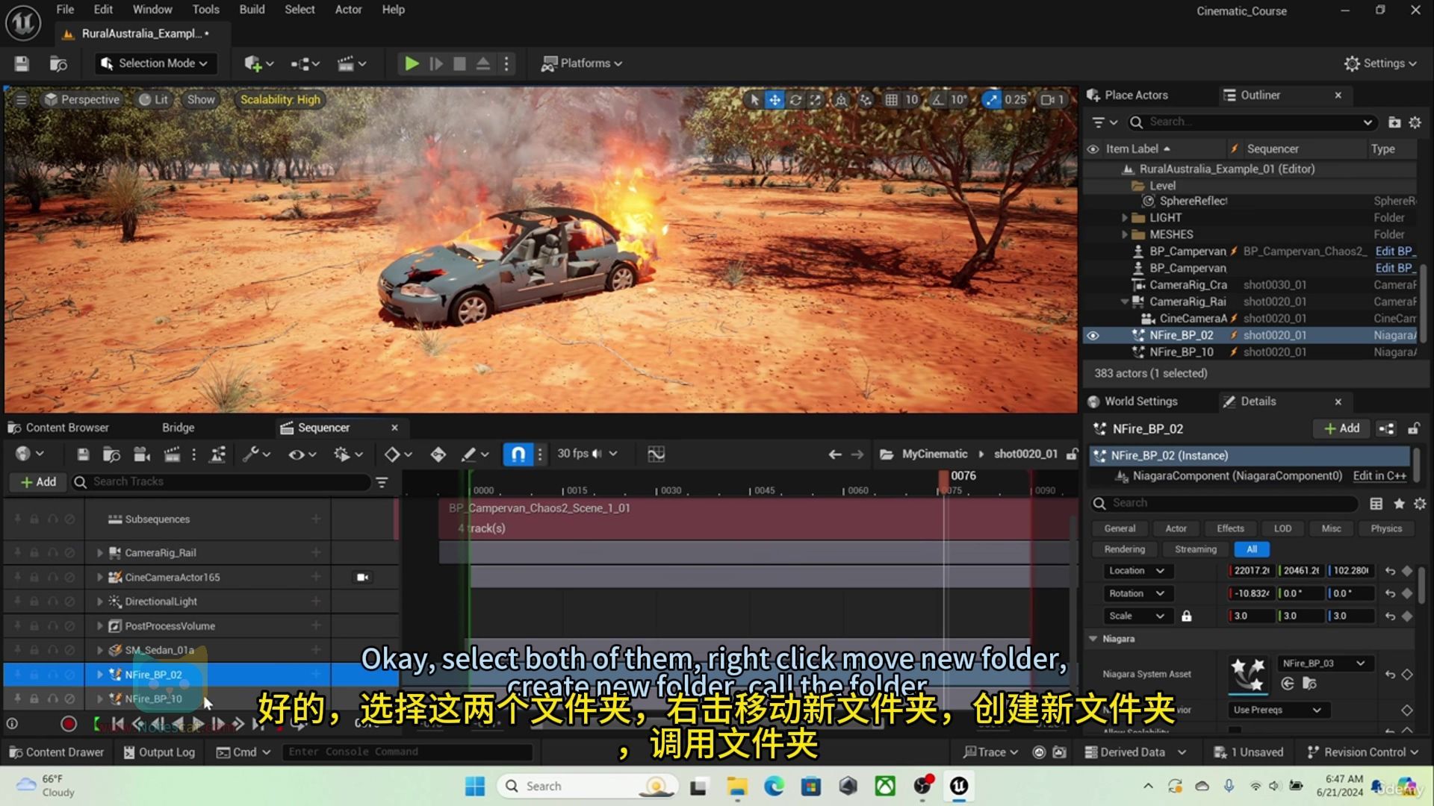
Task: Click the Outliner add folder icon
Action: (x=1394, y=122)
